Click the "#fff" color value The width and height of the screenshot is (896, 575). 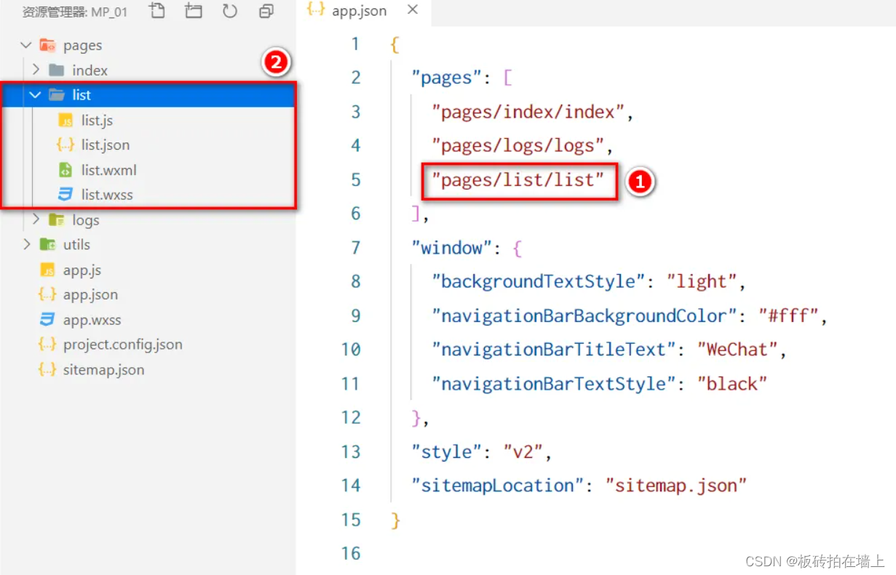coord(790,315)
